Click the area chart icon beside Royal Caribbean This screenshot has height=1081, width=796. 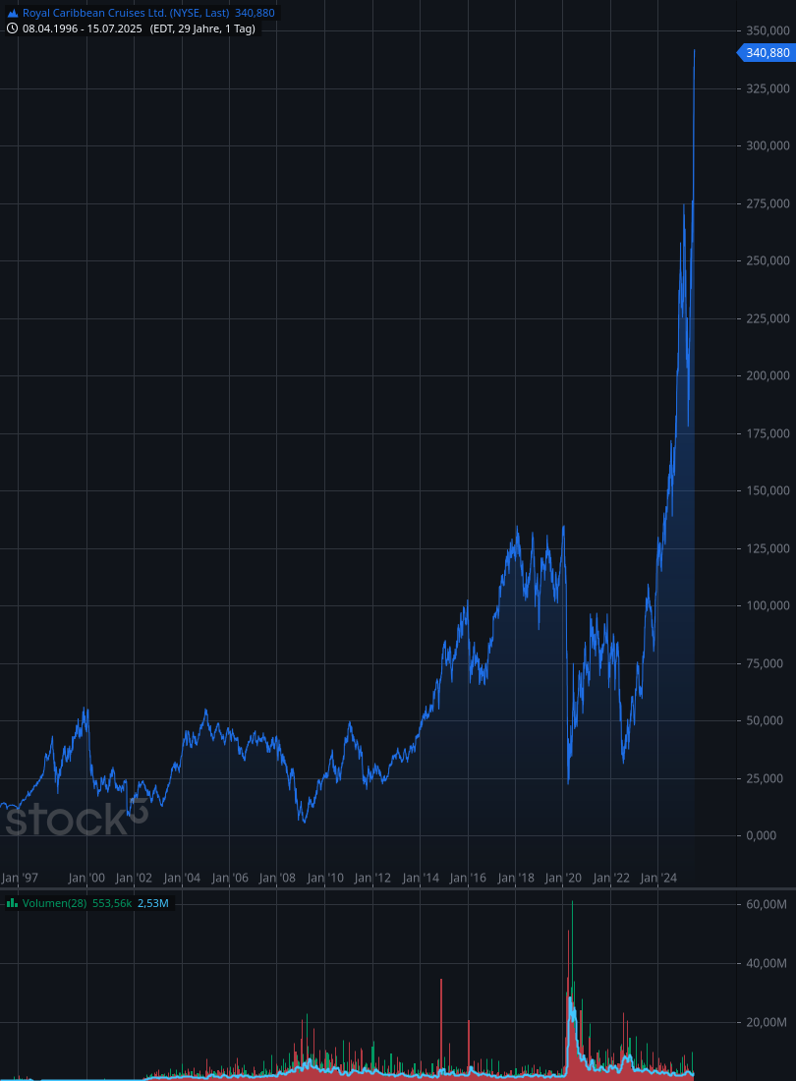tap(13, 13)
